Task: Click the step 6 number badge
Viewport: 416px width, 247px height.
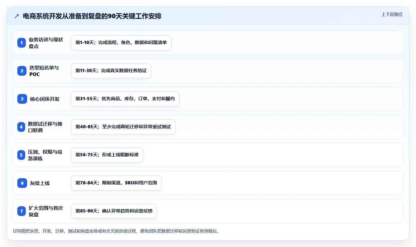Action: click(22, 183)
